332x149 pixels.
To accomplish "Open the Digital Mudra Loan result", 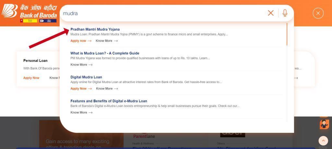I will [x=86, y=77].
